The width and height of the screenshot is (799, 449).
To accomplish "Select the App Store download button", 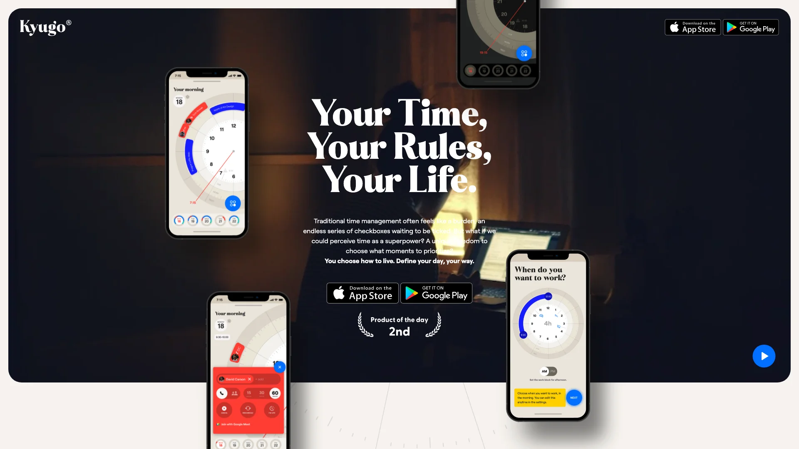I will 362,293.
